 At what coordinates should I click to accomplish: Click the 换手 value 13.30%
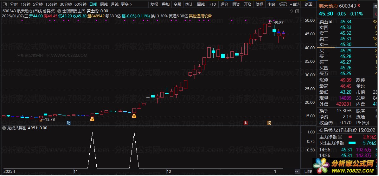click(344, 111)
